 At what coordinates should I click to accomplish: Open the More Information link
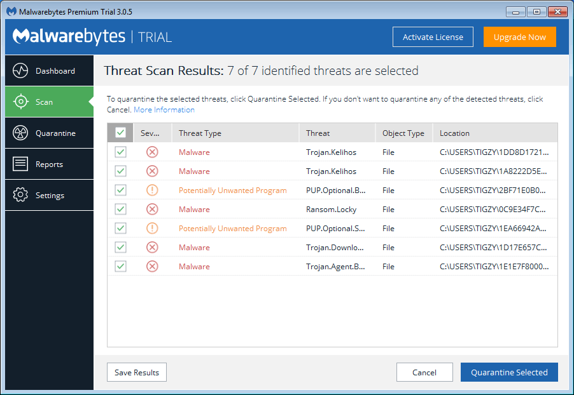[x=164, y=110]
